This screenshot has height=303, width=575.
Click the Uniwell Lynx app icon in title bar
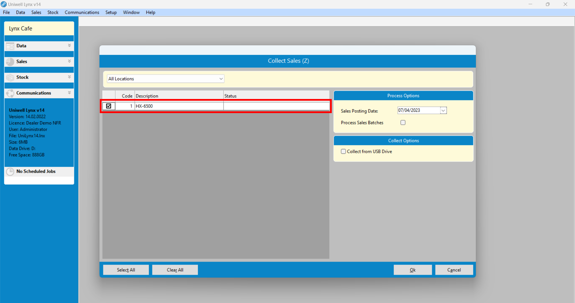[4, 4]
